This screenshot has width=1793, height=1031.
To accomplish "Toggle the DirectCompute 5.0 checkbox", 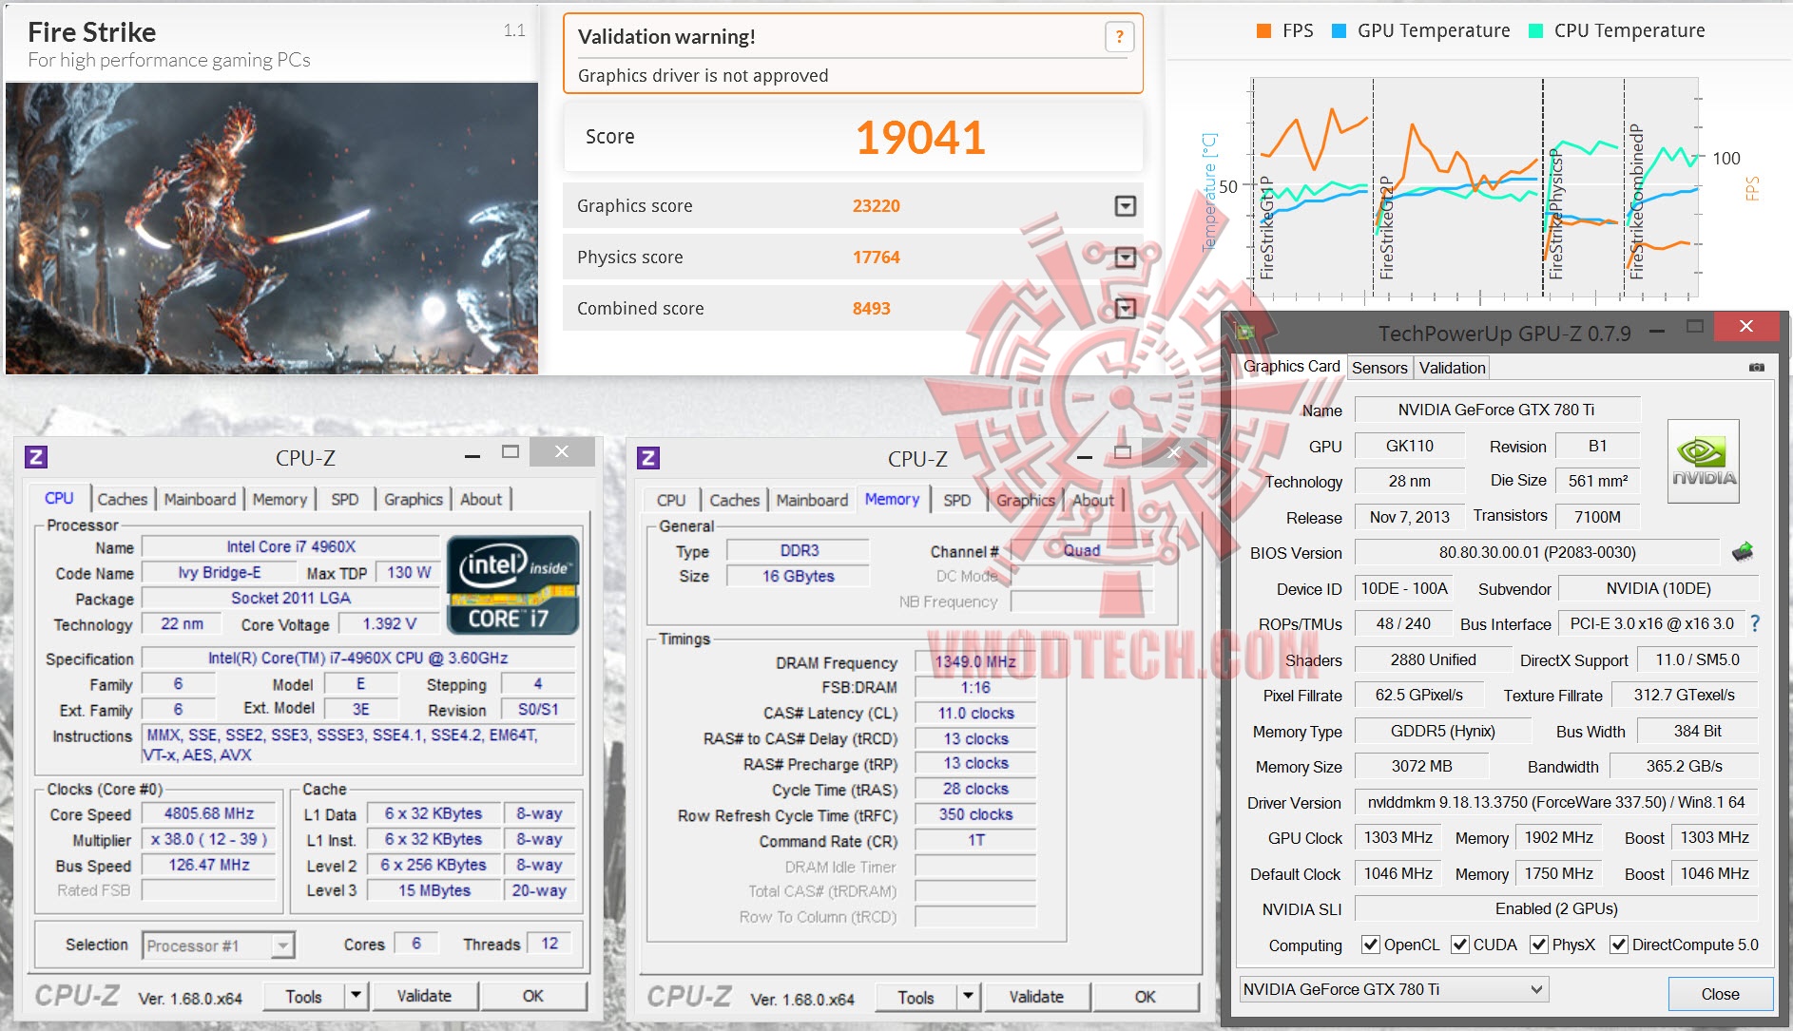I will [x=1619, y=945].
